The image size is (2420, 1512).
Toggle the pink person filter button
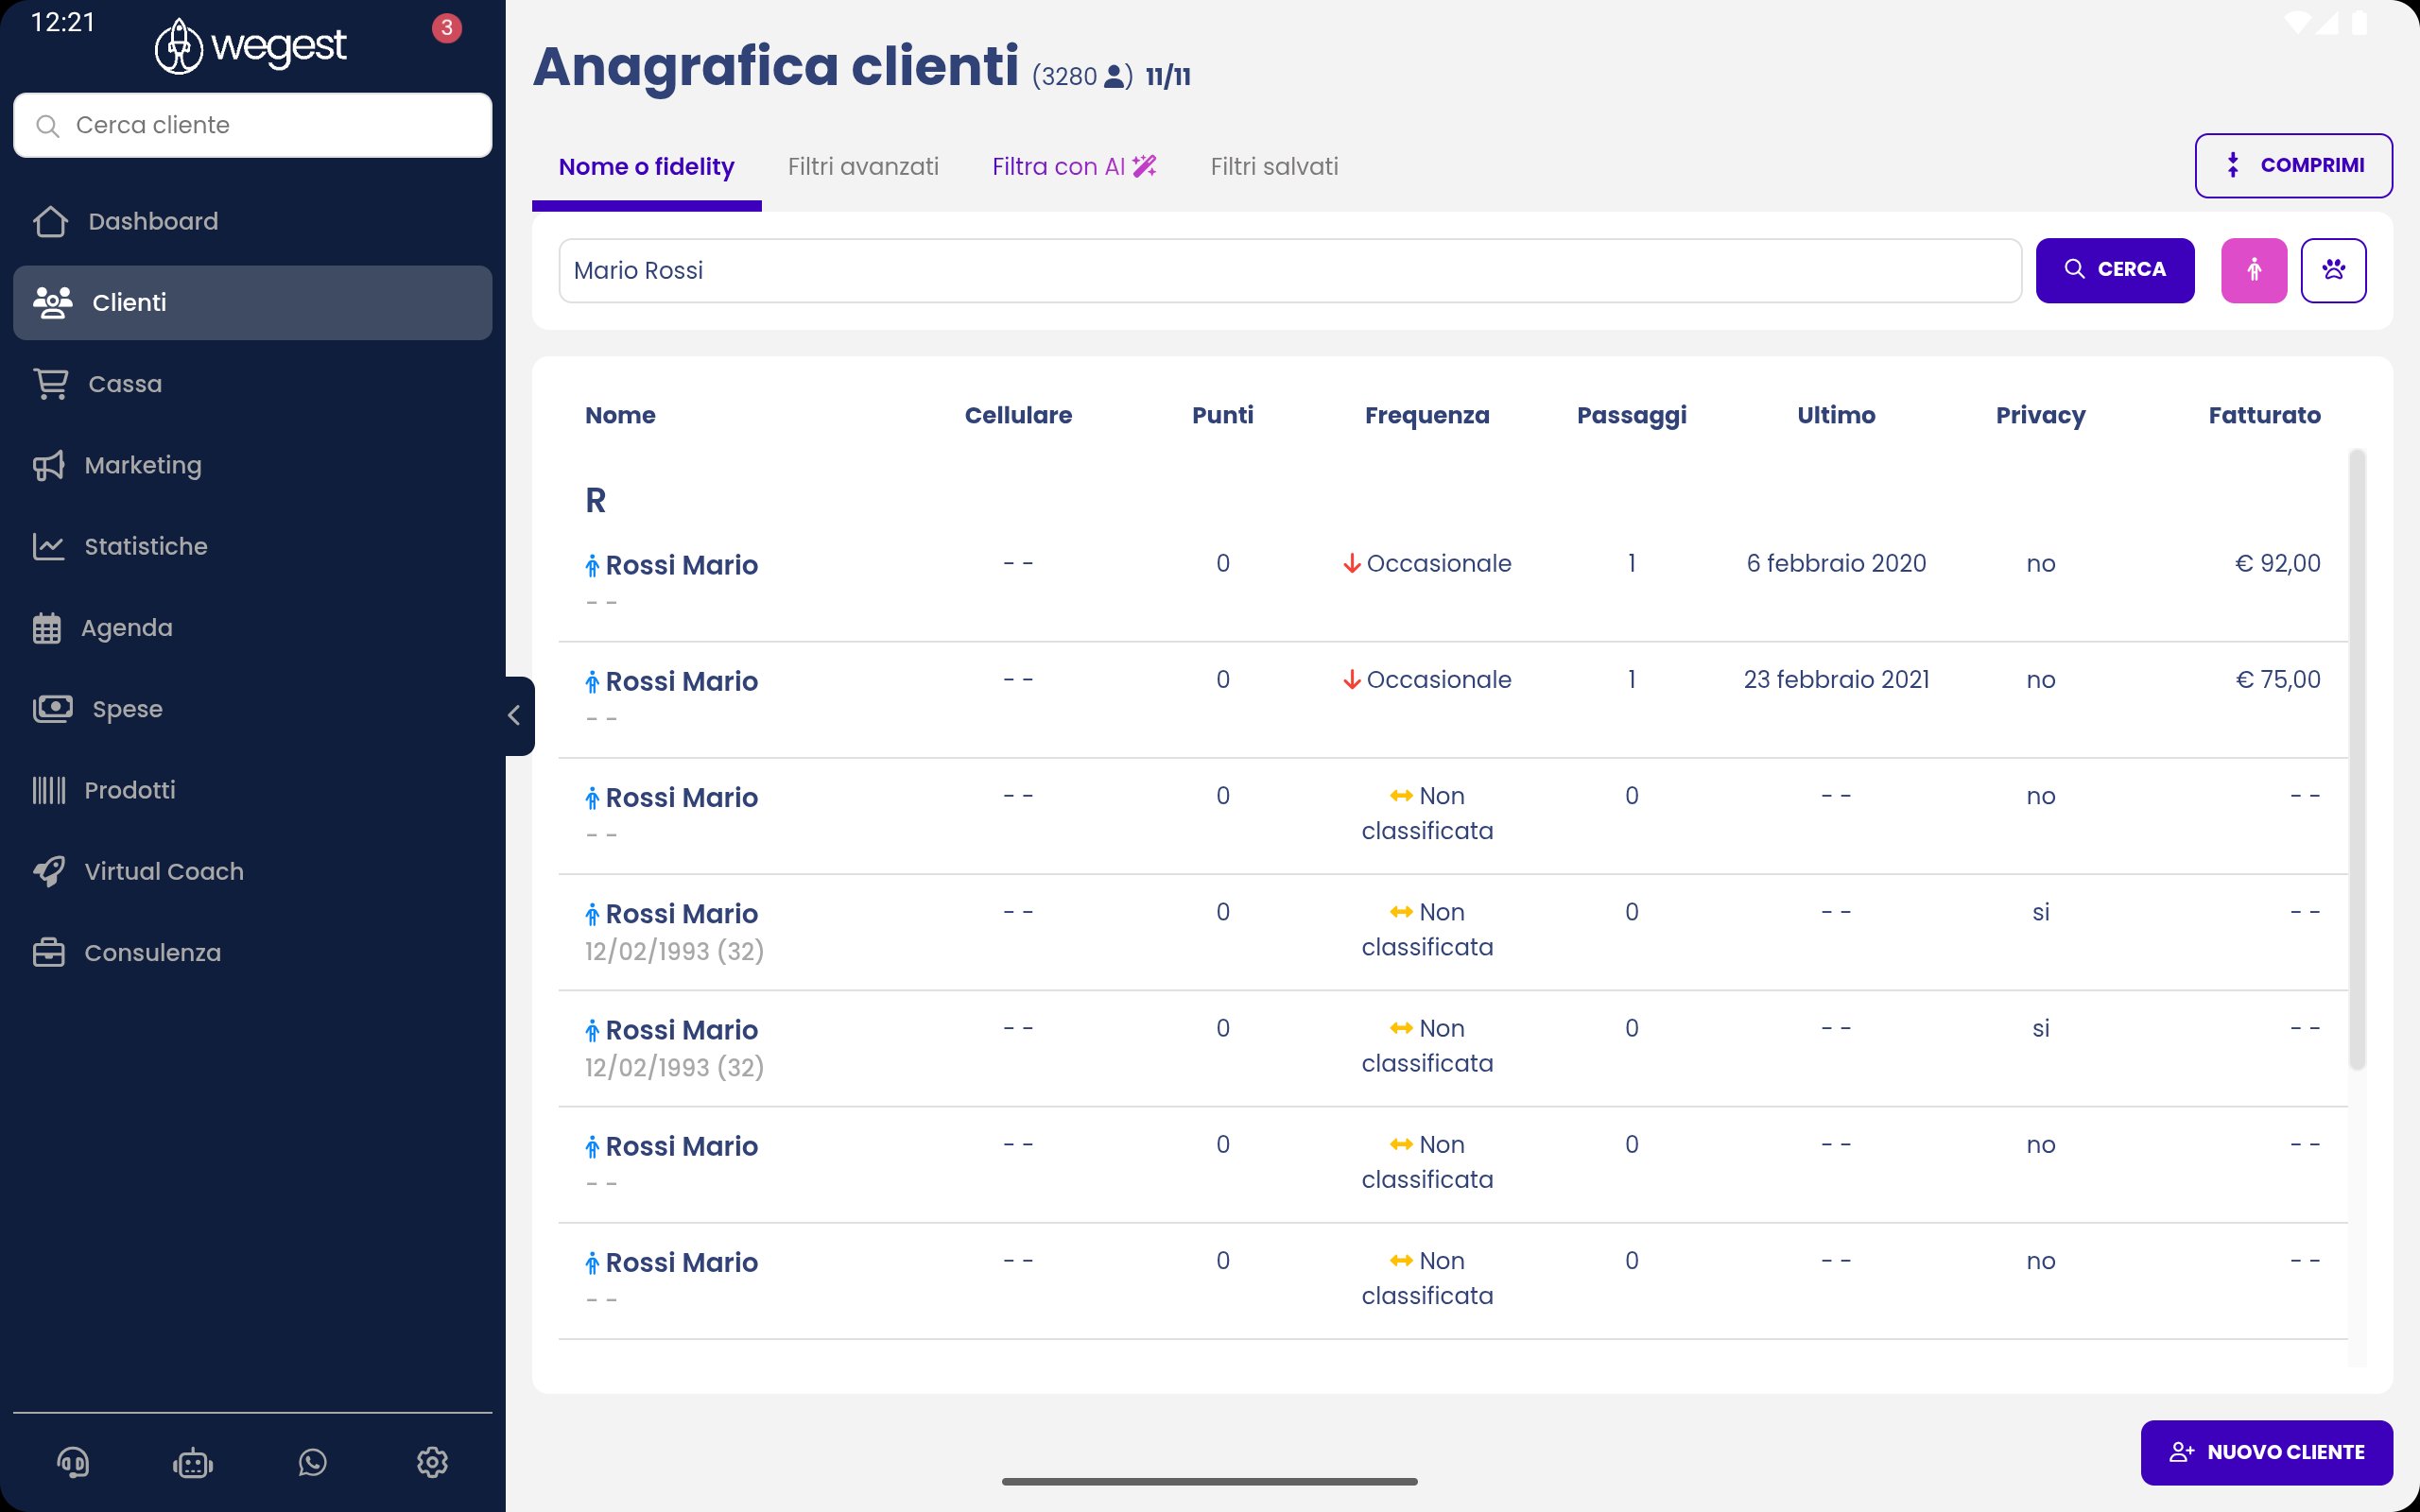point(2253,270)
